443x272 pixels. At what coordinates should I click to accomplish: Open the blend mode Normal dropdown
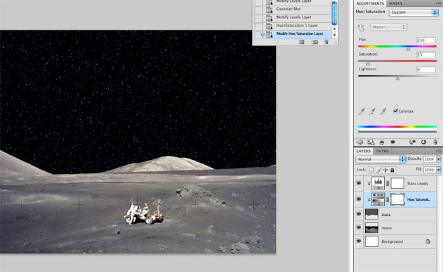pyautogui.click(x=378, y=158)
